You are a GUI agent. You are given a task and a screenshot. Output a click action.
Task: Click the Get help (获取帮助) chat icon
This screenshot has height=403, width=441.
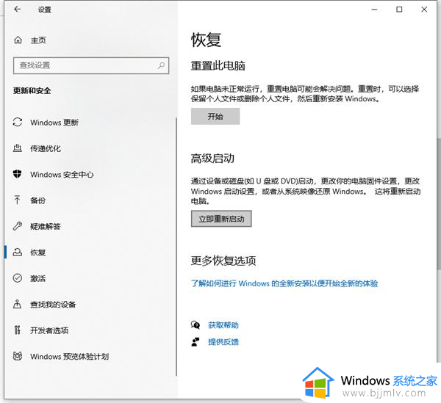click(x=196, y=325)
